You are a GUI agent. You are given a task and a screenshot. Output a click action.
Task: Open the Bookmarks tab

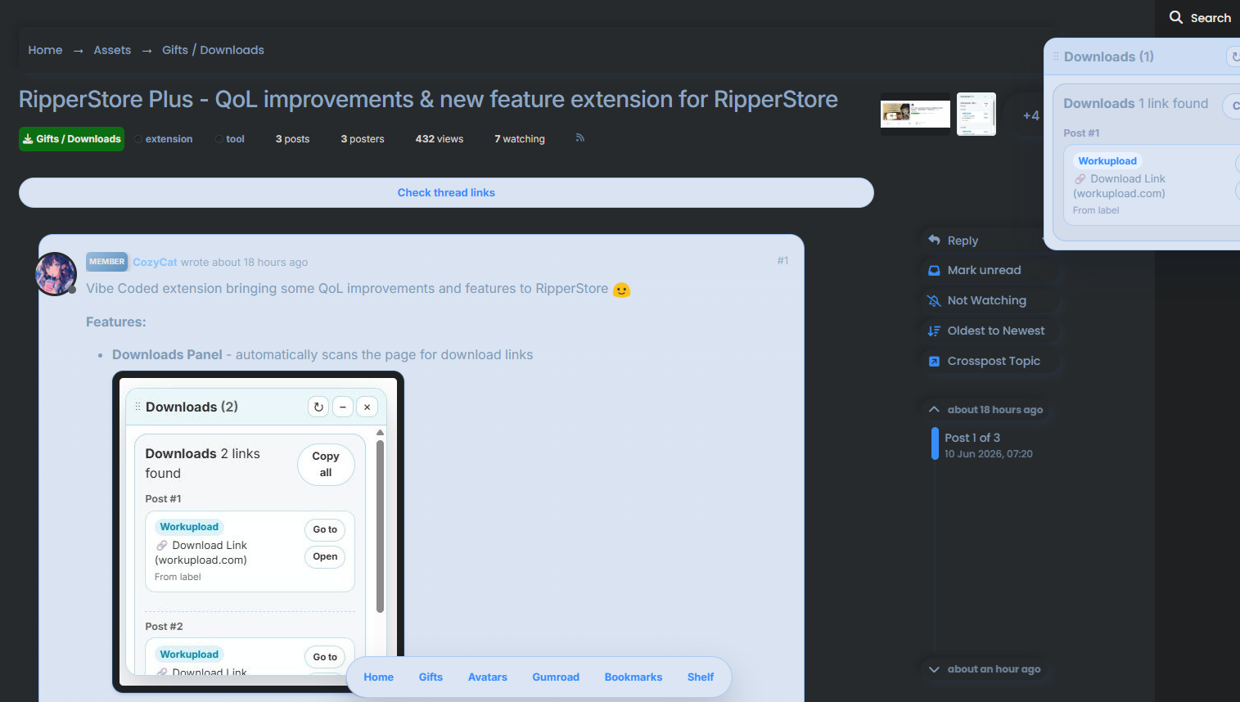pos(634,677)
